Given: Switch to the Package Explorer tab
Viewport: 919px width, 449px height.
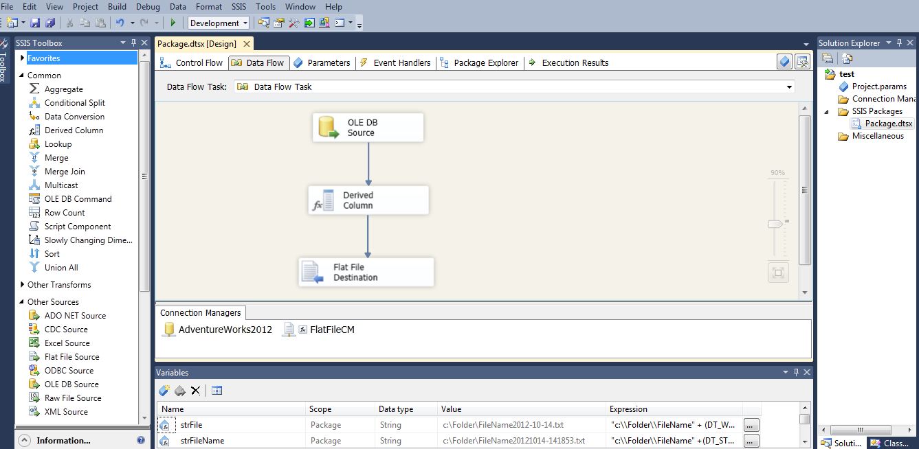Looking at the screenshot, I should point(479,62).
